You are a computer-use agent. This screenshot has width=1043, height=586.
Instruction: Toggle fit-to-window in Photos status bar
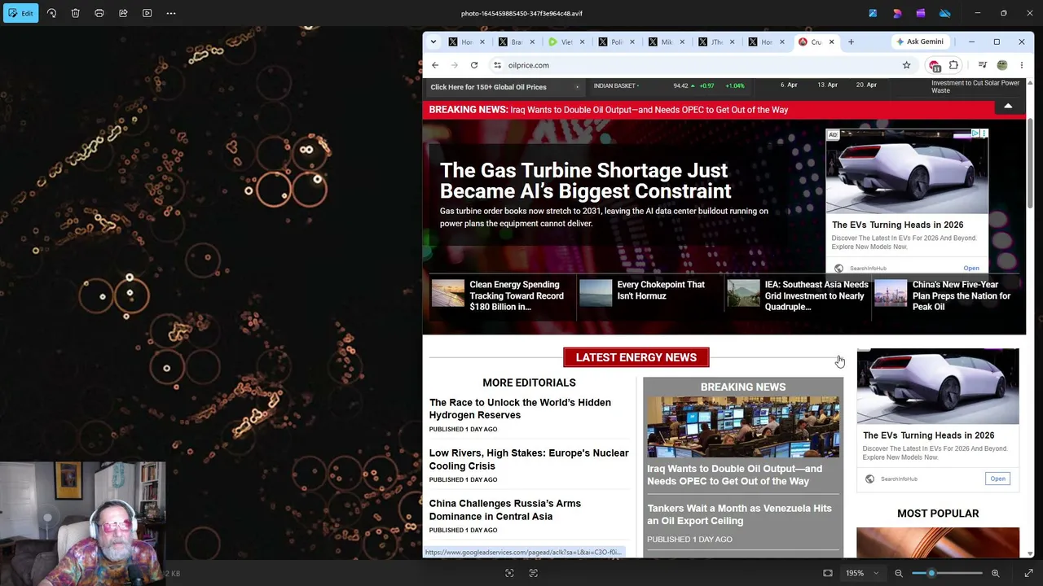pos(828,573)
